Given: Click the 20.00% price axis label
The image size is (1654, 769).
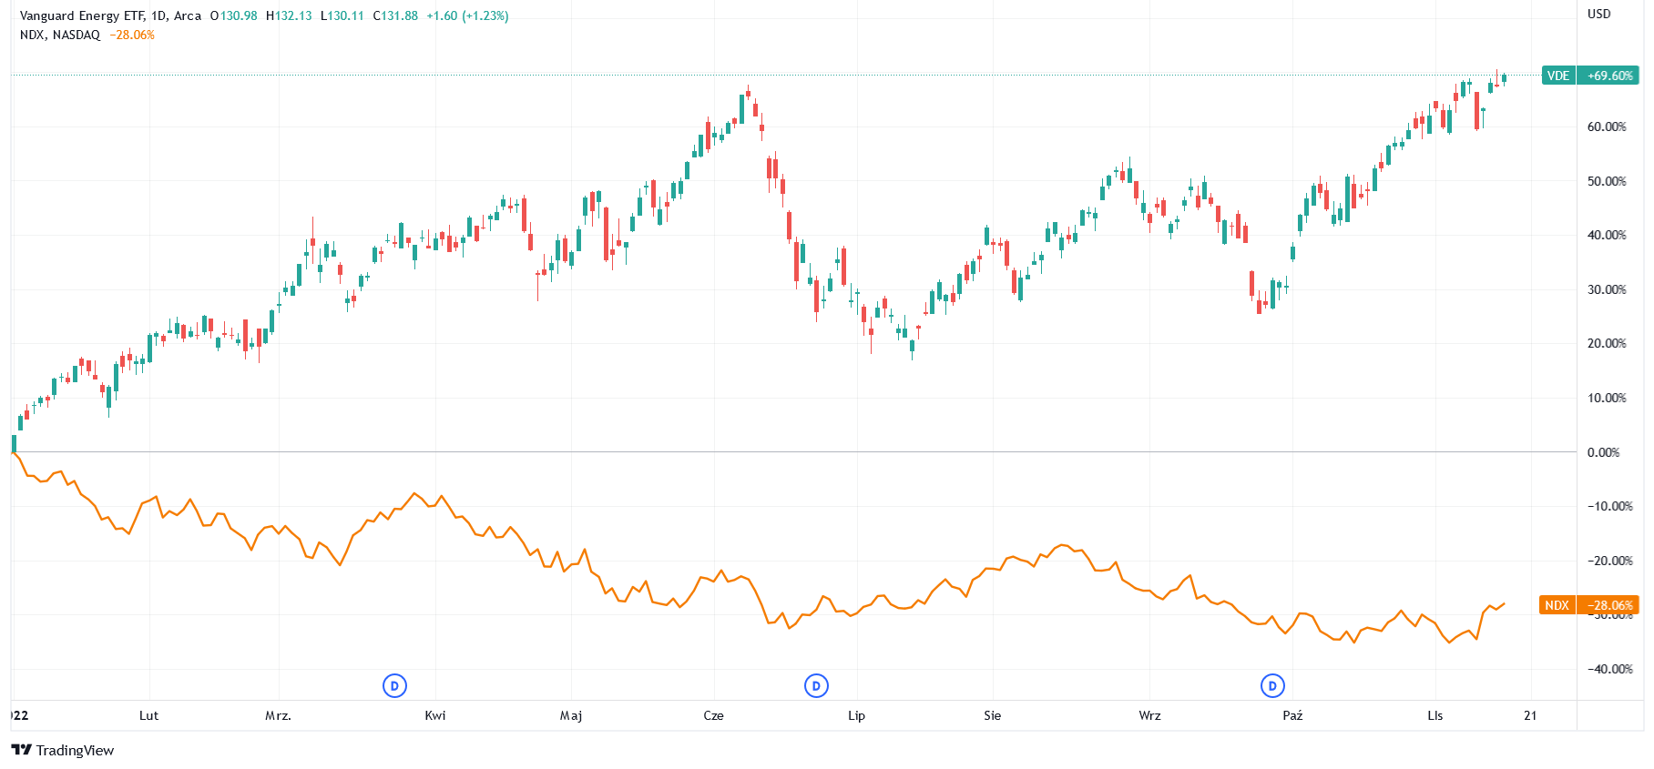Looking at the screenshot, I should coord(1607,343).
